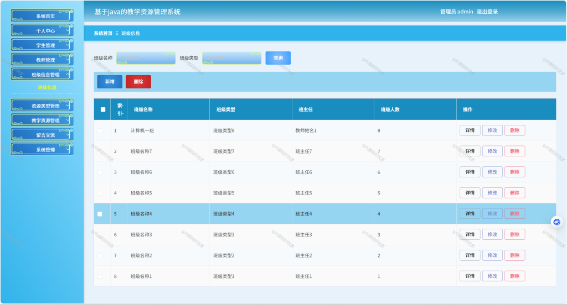Click 删除 in the 班级名称3 row

pyautogui.click(x=514, y=234)
